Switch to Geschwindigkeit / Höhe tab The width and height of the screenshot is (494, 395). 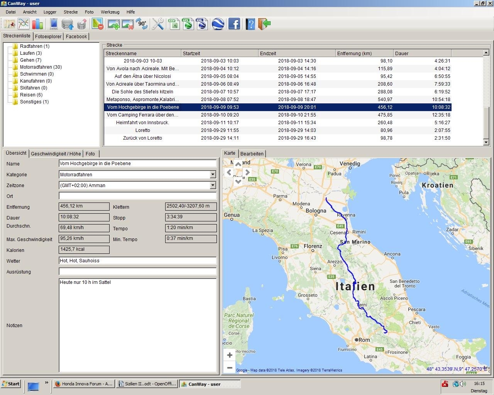coord(56,154)
